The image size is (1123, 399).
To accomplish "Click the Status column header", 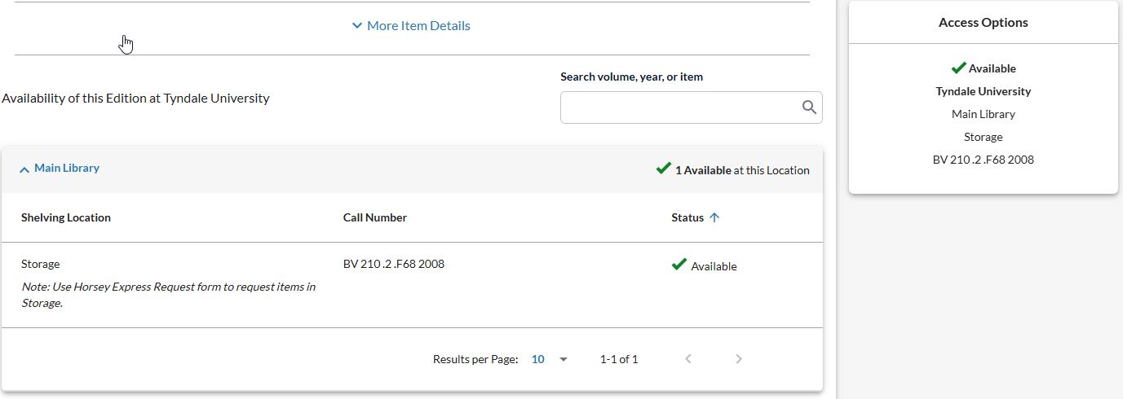I will tap(688, 217).
